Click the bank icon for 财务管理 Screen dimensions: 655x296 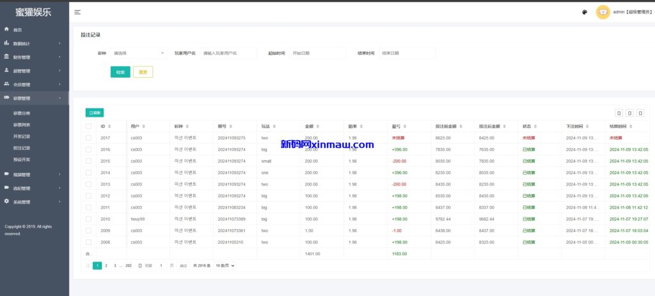click(x=6, y=57)
